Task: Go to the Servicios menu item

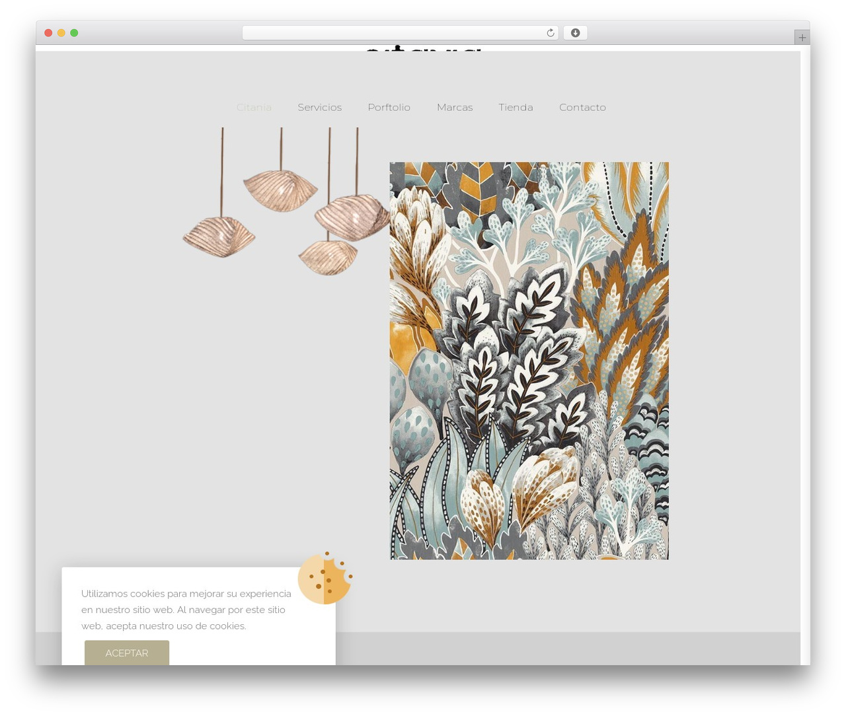Action: click(319, 107)
